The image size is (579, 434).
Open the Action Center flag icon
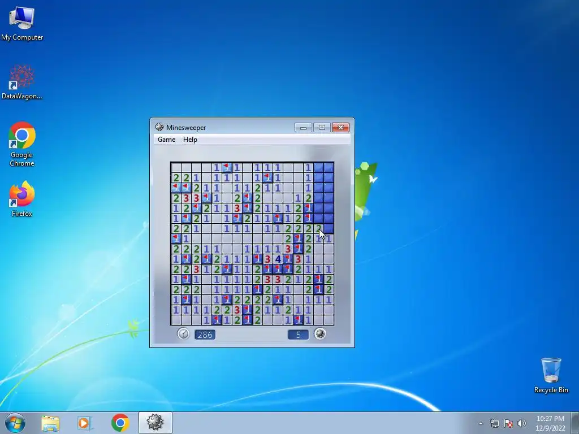click(508, 423)
